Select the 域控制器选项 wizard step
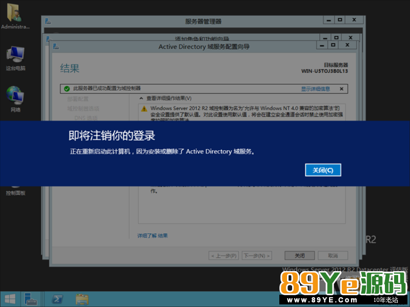The image size is (410, 307). click(x=83, y=109)
